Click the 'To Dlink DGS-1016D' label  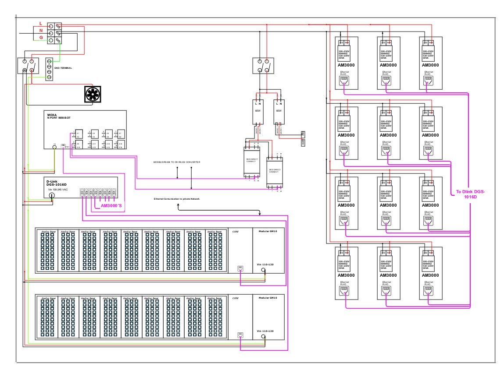(470, 194)
